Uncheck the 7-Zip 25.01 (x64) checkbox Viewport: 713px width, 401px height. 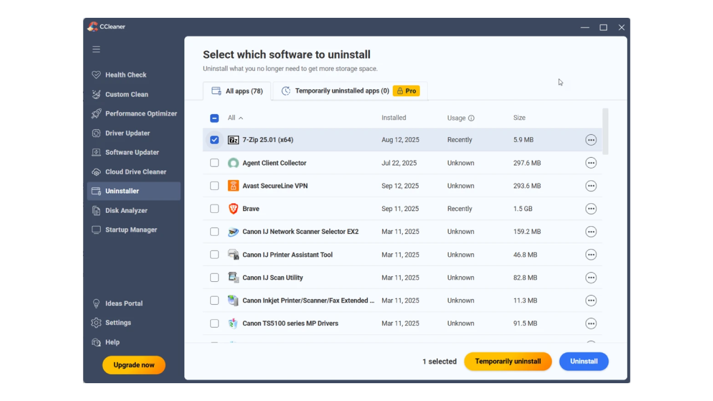point(214,140)
